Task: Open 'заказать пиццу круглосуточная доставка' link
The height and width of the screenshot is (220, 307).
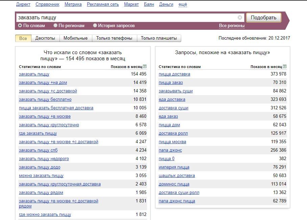Action: (x=60, y=184)
